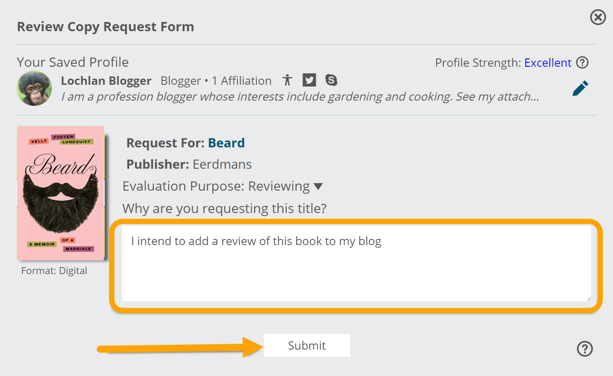Expand the Evaluation Purpose dropdown arrow
This screenshot has width=613, height=376.
coord(318,187)
